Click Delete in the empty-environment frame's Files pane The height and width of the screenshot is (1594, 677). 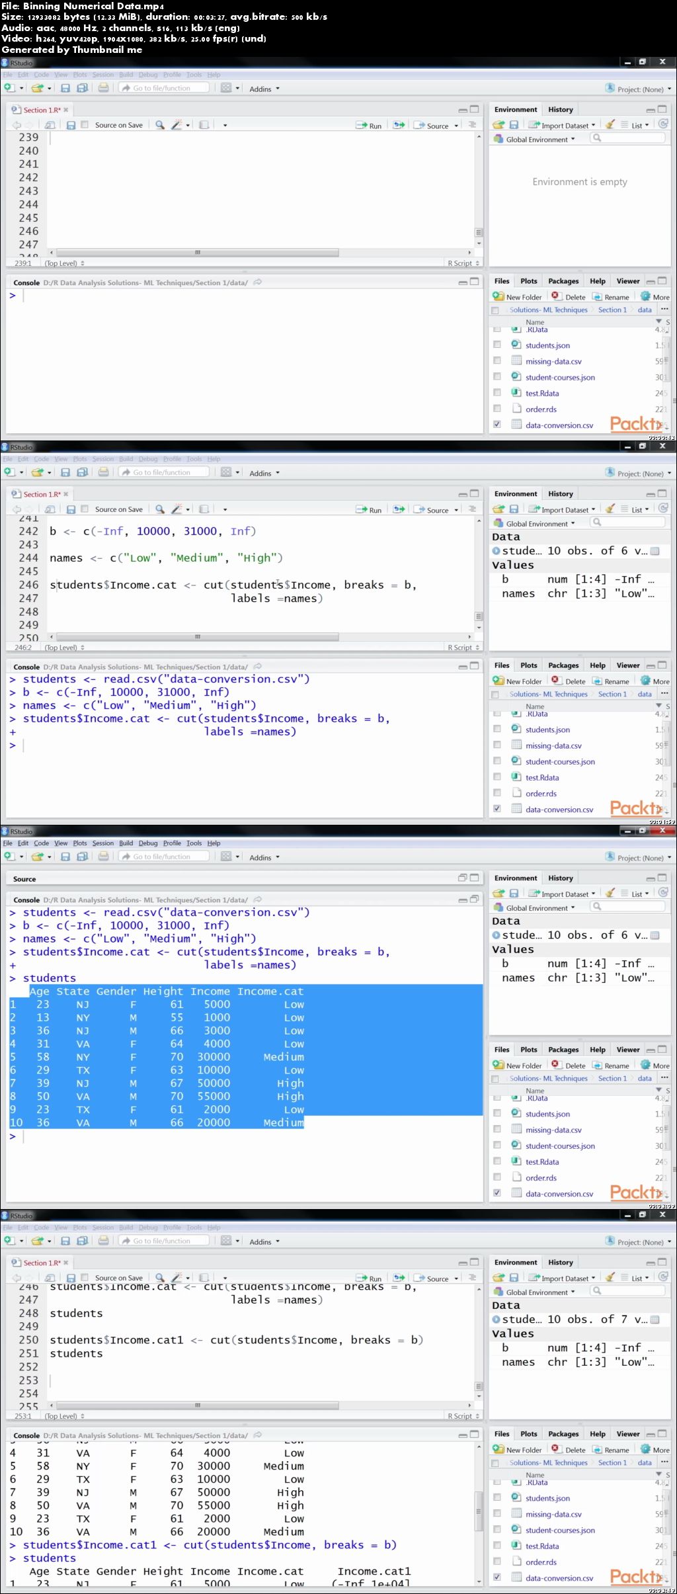click(x=569, y=297)
